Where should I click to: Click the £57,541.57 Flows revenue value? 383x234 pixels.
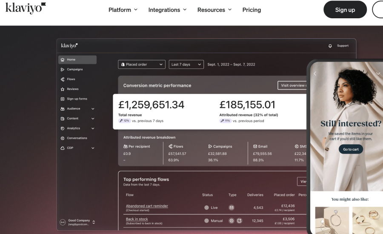(177, 154)
